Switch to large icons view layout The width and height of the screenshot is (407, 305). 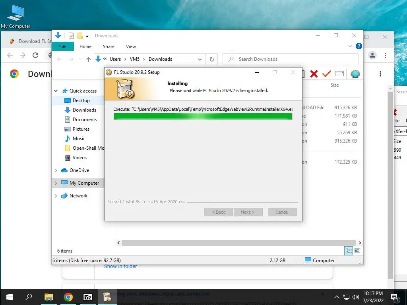[357, 251]
